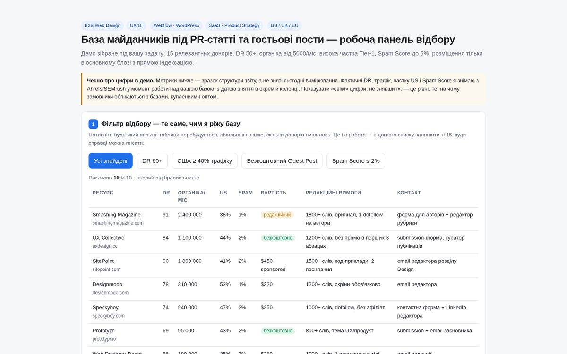
Task: Apply the 'Безкоштовний Guest Post' filter
Action: (282, 160)
